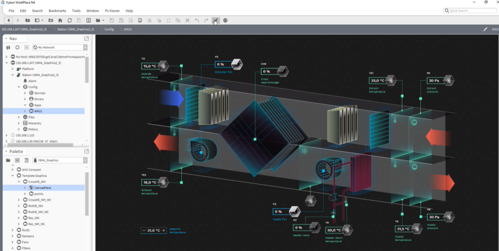This screenshot has width=499, height=251.
Task: Click the pencil edit icon above canvas
Action: click(x=486, y=29)
